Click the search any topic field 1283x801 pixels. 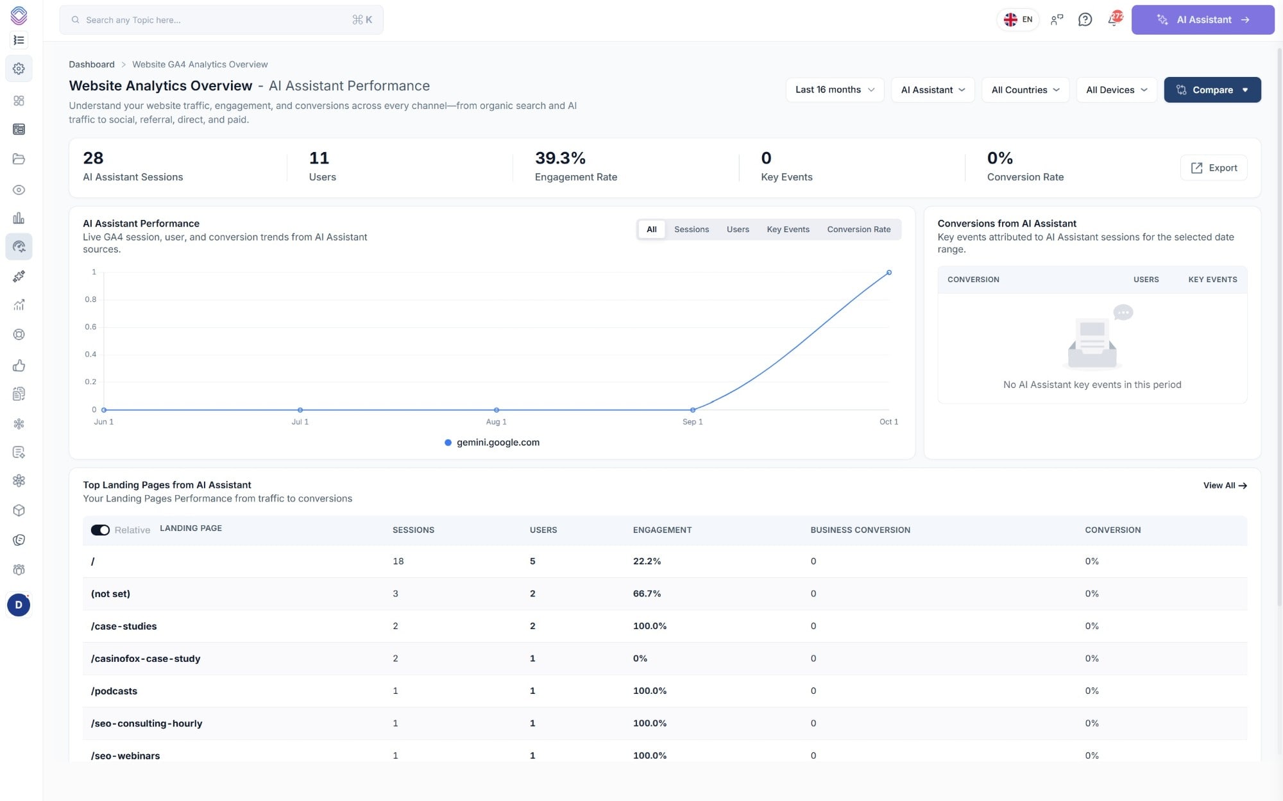221,20
